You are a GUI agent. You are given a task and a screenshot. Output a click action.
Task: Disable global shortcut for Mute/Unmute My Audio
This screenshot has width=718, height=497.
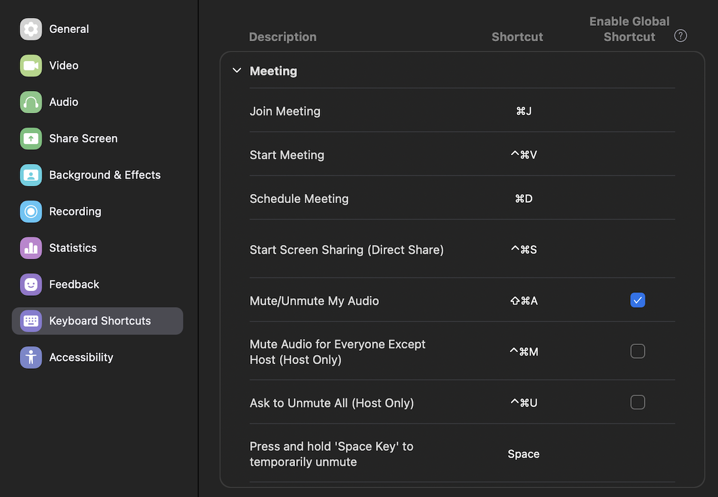pos(638,300)
